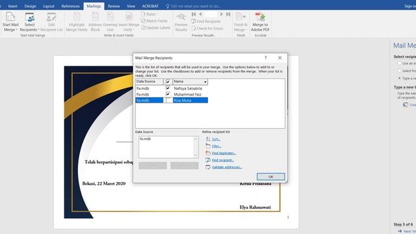This screenshot has width=416, height=234.
Task: Click OK in Mail Merge Recipients
Action: click(270, 177)
